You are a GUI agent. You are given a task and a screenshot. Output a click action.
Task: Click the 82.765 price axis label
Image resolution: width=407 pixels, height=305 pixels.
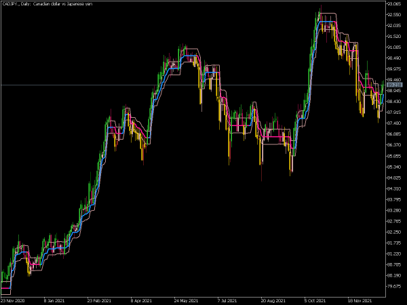393,221
